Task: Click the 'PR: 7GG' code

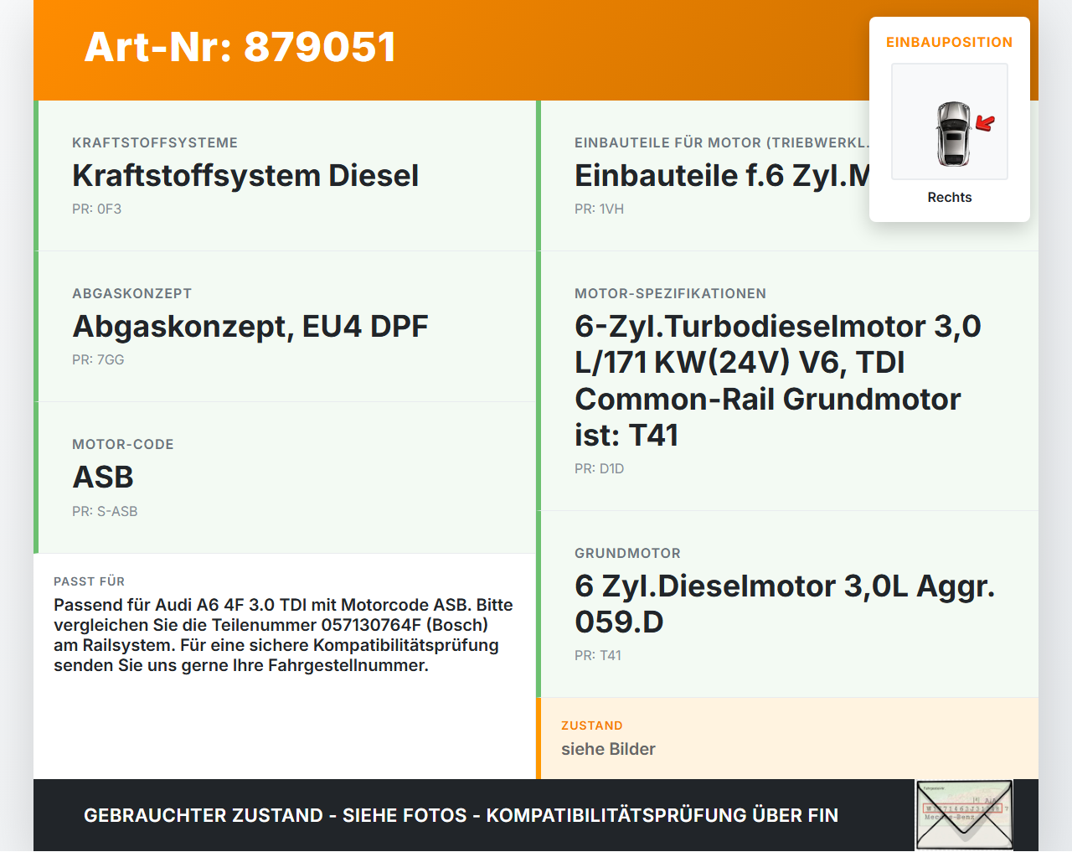Action: point(98,360)
